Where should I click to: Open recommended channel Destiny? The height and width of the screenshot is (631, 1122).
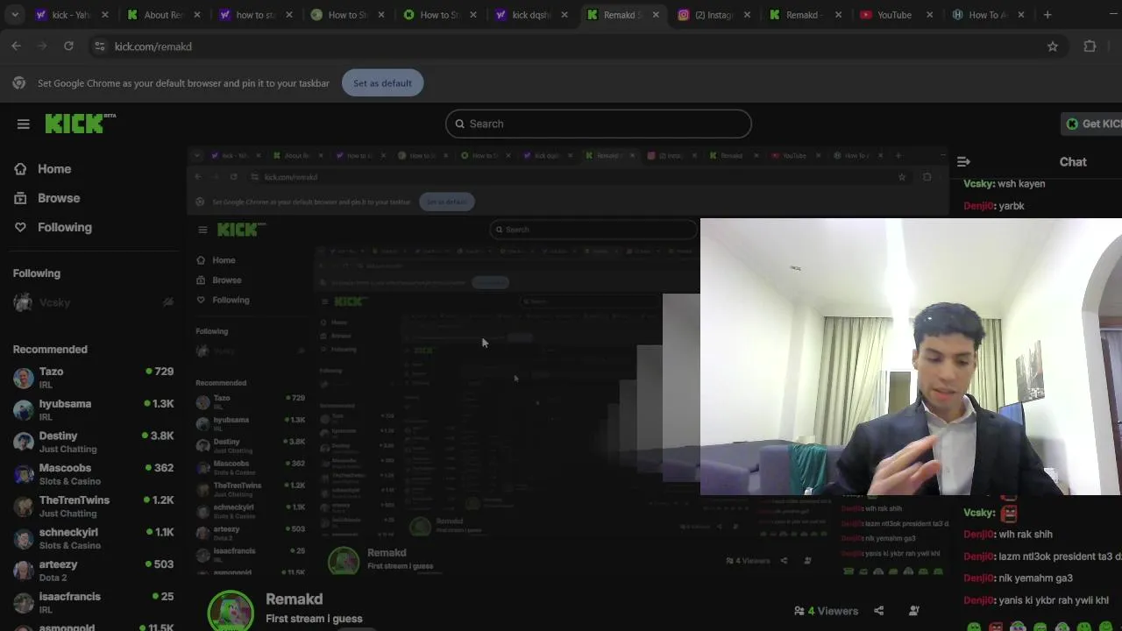coord(93,442)
